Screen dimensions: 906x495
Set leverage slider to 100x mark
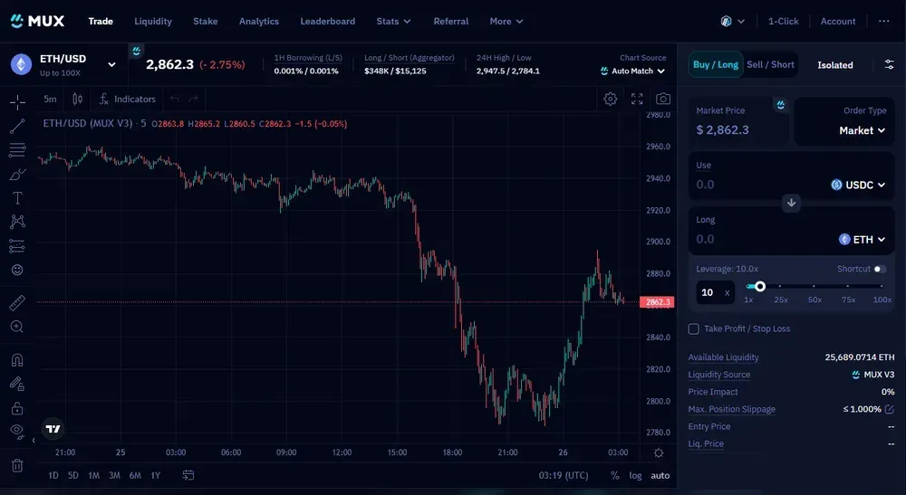(x=882, y=286)
